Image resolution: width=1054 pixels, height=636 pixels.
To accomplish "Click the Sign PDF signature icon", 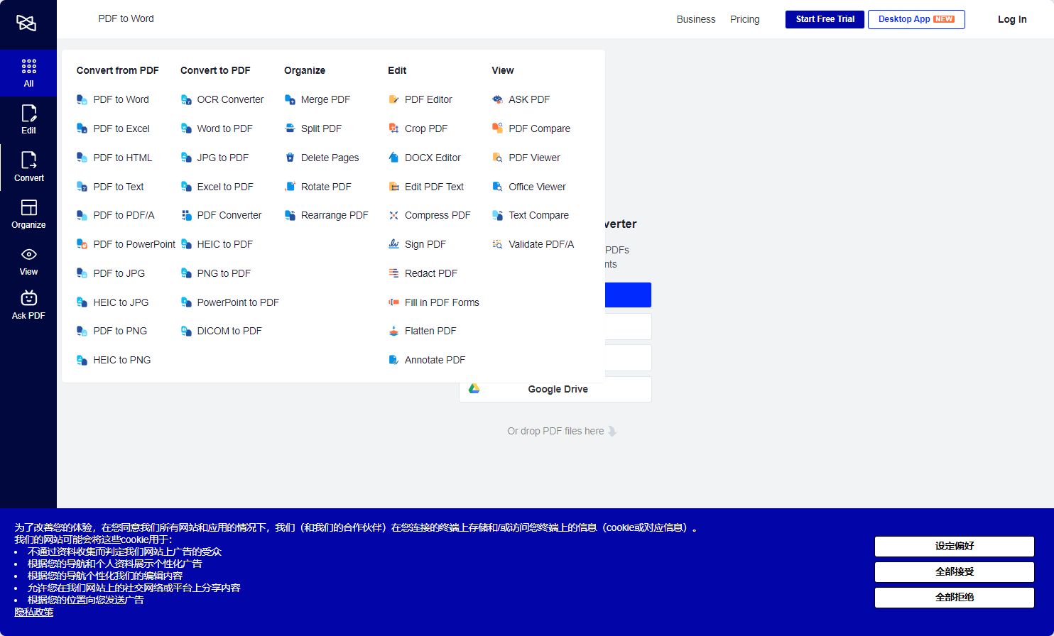I will pos(393,244).
